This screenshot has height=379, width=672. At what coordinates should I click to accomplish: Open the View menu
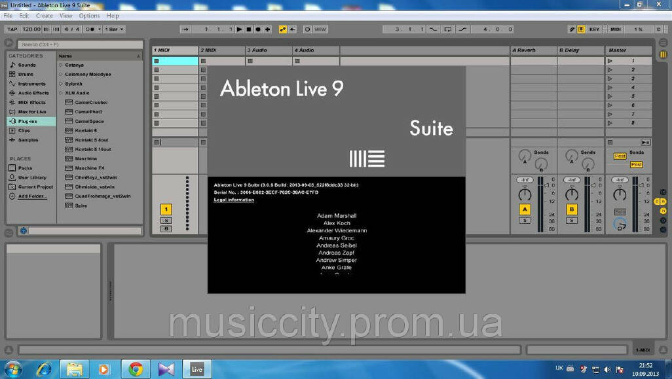pos(65,16)
